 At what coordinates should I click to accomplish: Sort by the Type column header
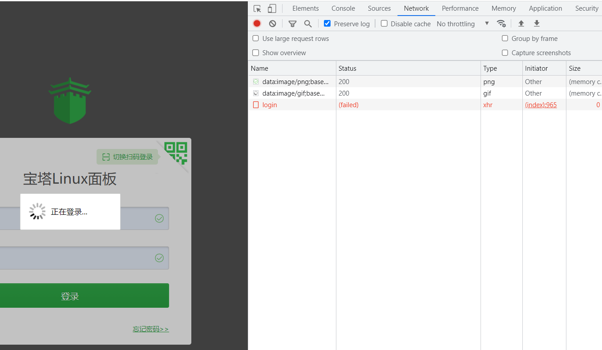point(501,68)
